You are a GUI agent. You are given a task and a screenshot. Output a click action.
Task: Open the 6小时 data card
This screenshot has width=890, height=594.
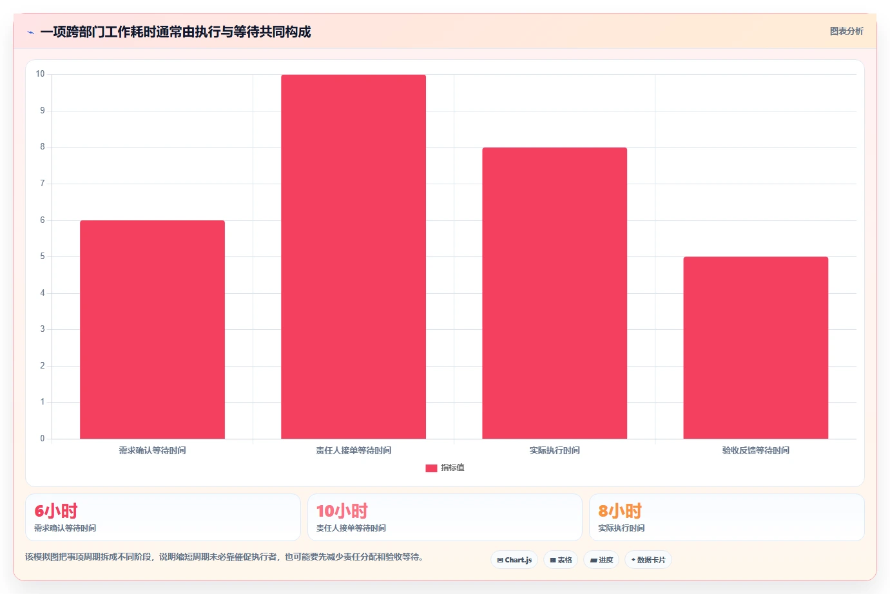pyautogui.click(x=163, y=517)
